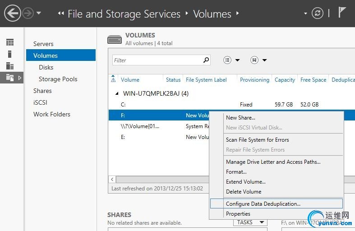Click the horizontal scrollbar left arrow

point(112,180)
